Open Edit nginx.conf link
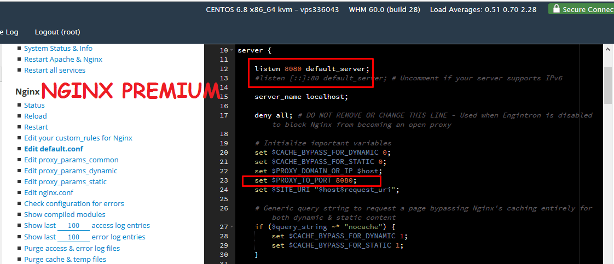This screenshot has width=614, height=264. coord(49,193)
